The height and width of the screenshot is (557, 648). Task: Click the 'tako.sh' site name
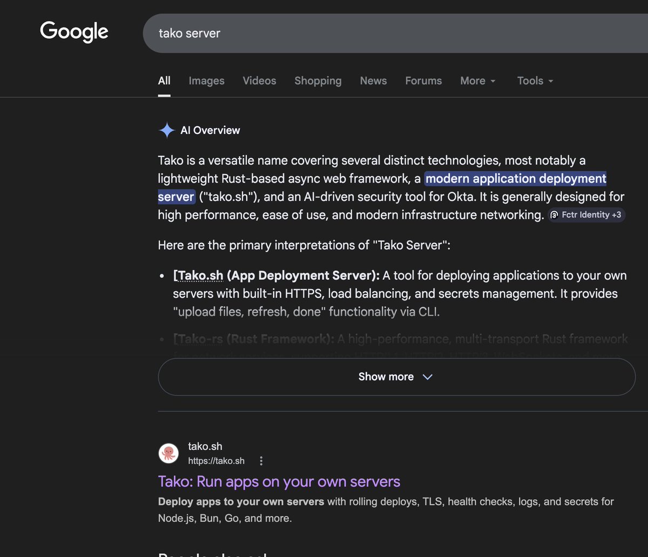(x=205, y=446)
